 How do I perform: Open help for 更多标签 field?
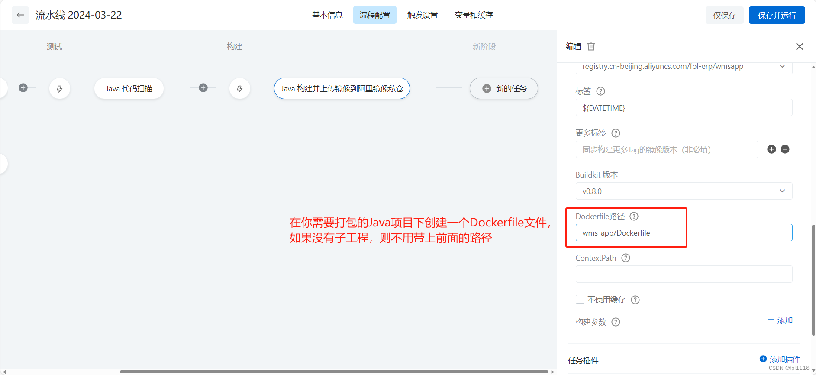pyautogui.click(x=616, y=133)
